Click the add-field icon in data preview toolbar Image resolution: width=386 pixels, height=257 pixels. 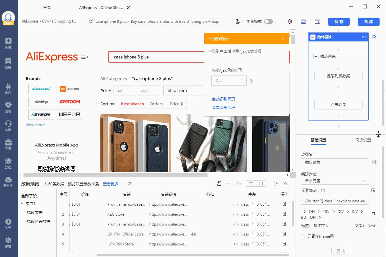pos(219,183)
